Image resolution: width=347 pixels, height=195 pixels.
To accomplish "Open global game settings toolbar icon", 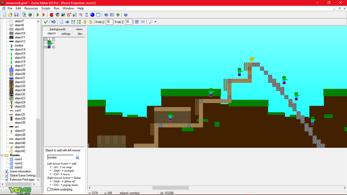I will (x=112, y=15).
